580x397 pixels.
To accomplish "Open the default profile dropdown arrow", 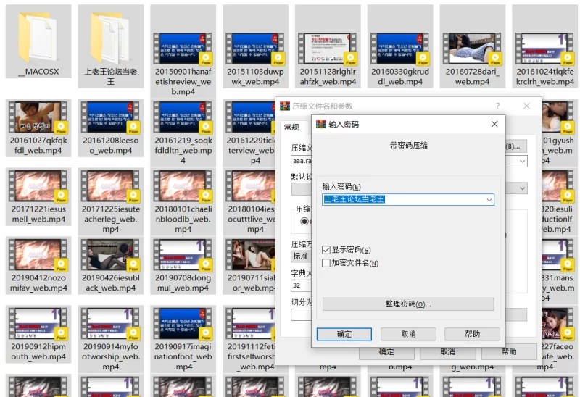I will 522,188.
